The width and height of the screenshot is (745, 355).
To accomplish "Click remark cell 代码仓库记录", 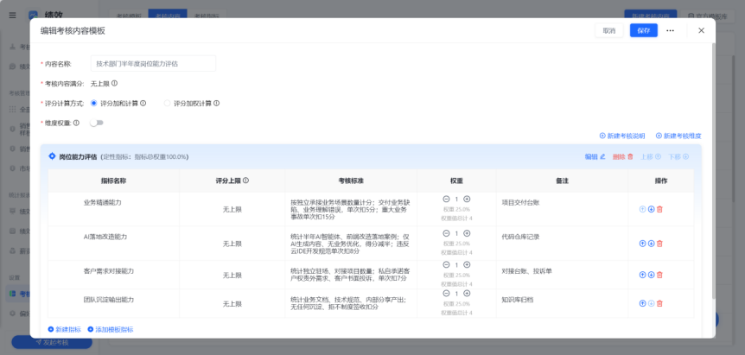I will pos(520,237).
